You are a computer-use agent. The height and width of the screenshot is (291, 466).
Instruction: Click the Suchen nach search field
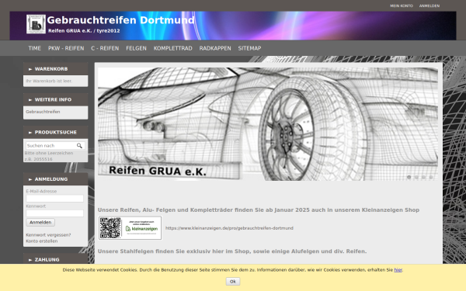click(50, 146)
